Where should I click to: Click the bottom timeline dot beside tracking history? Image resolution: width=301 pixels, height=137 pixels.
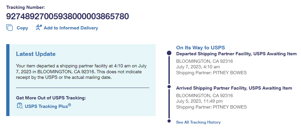pyautogui.click(x=169, y=121)
